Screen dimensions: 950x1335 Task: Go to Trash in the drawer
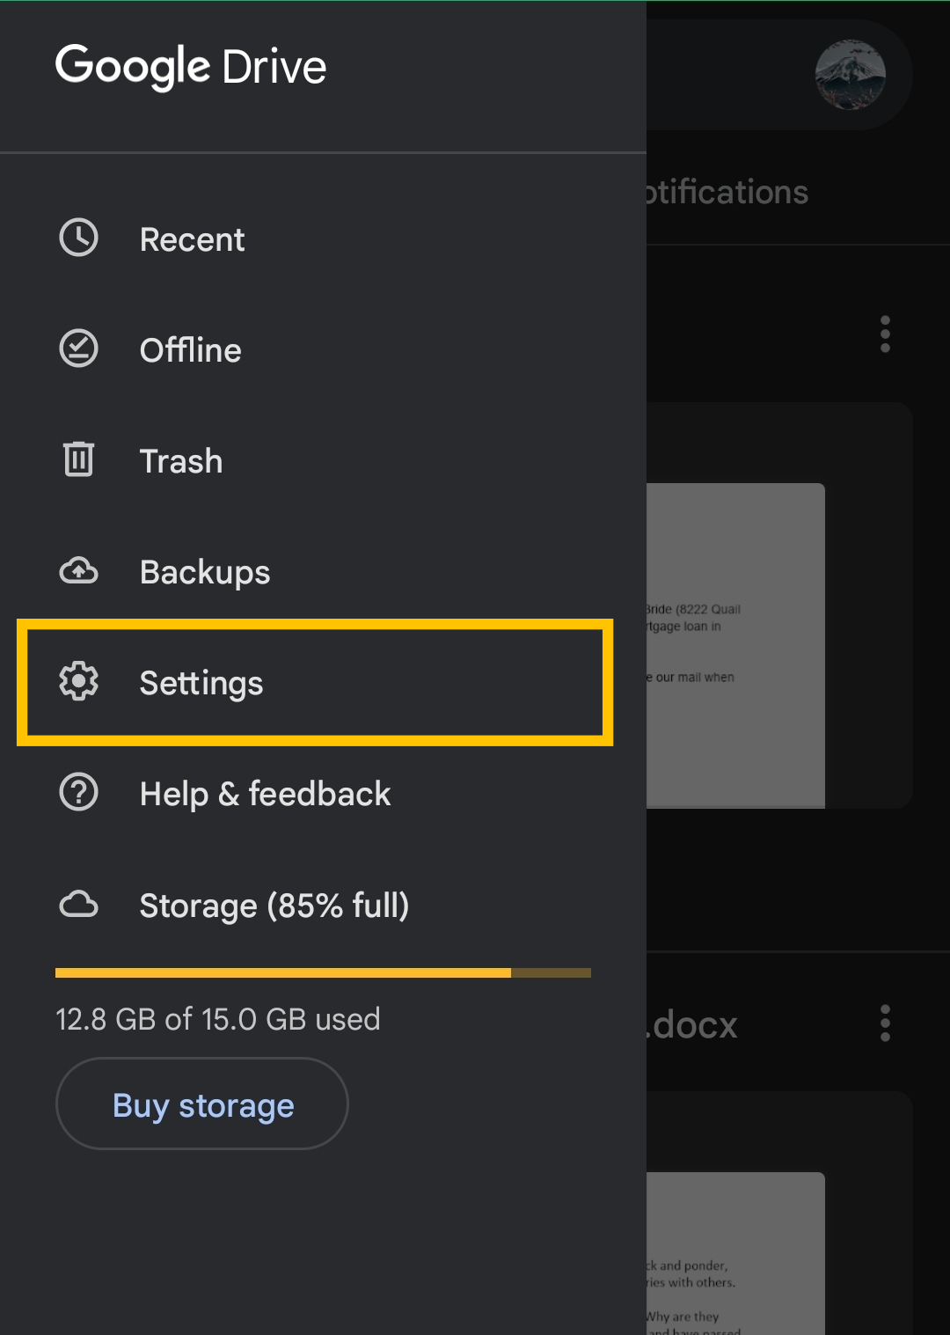click(x=181, y=461)
